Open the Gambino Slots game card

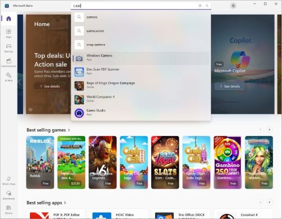pos(228,163)
